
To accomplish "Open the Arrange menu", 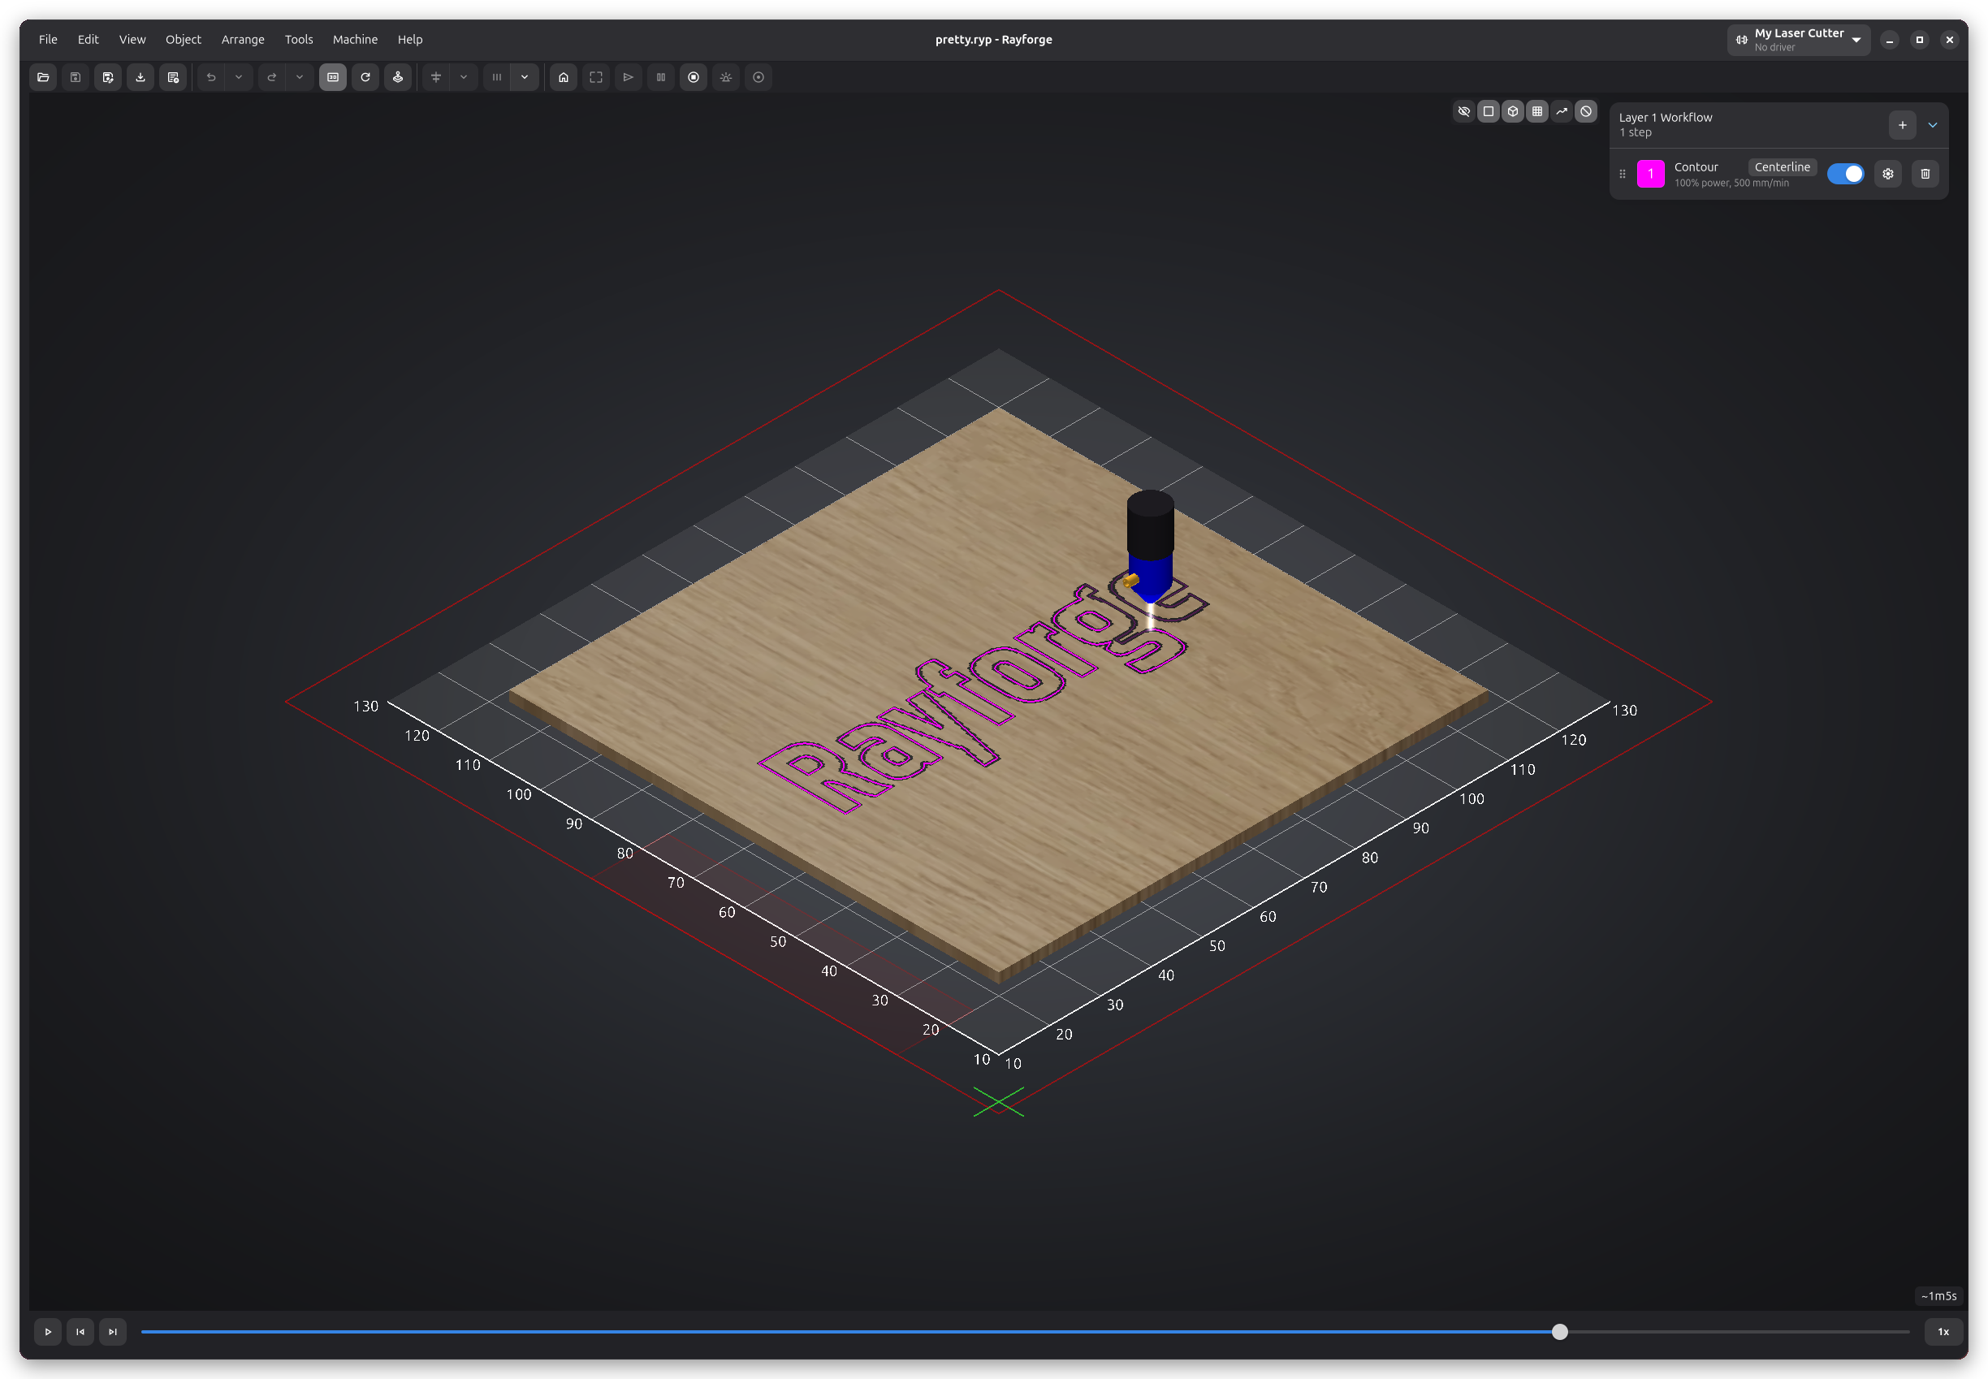I will (x=243, y=39).
